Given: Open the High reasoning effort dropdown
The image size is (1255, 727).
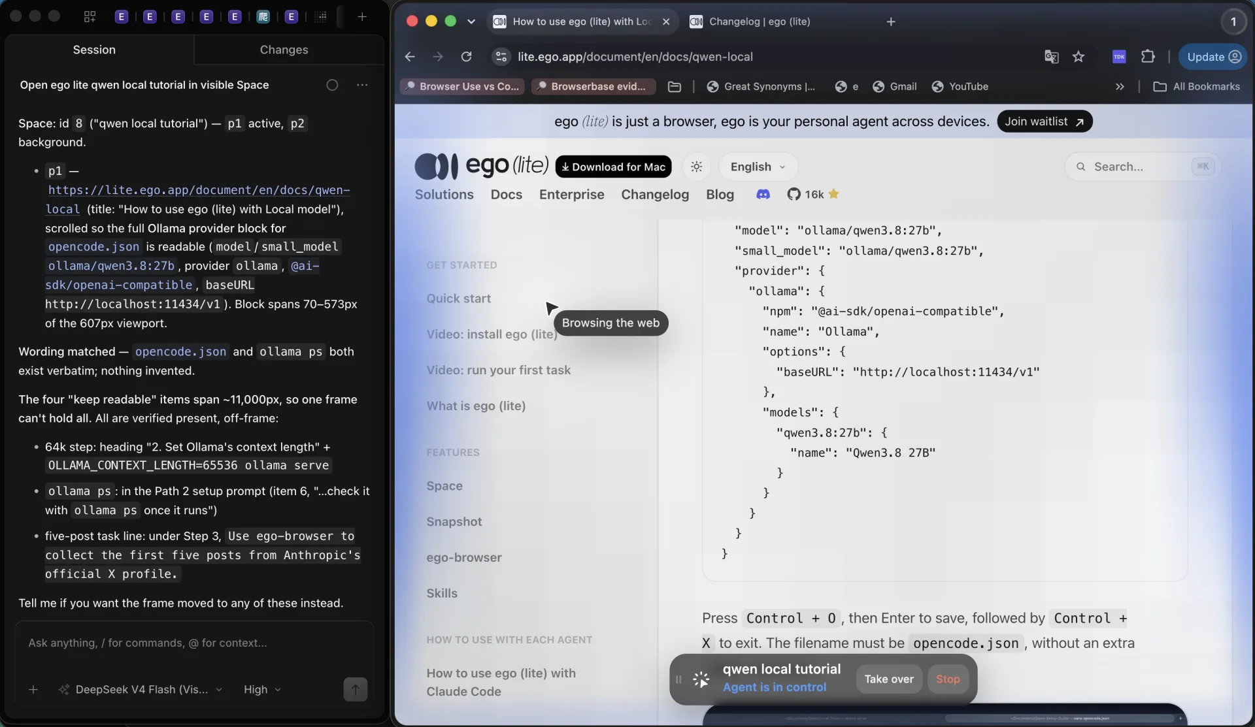Looking at the screenshot, I should [262, 690].
